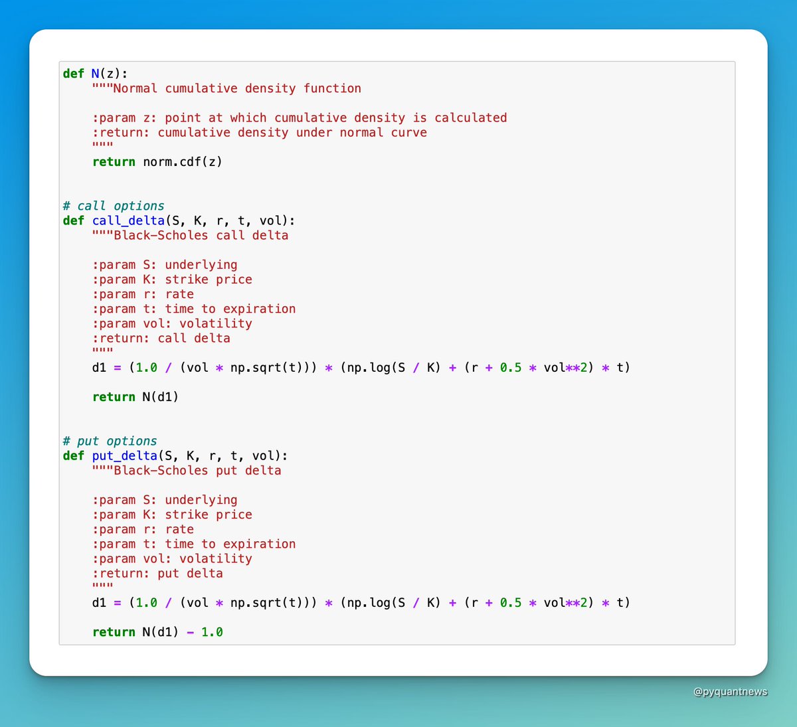Click the 'return N(d1)' line in call_delta
The image size is (797, 727).
pos(135,397)
